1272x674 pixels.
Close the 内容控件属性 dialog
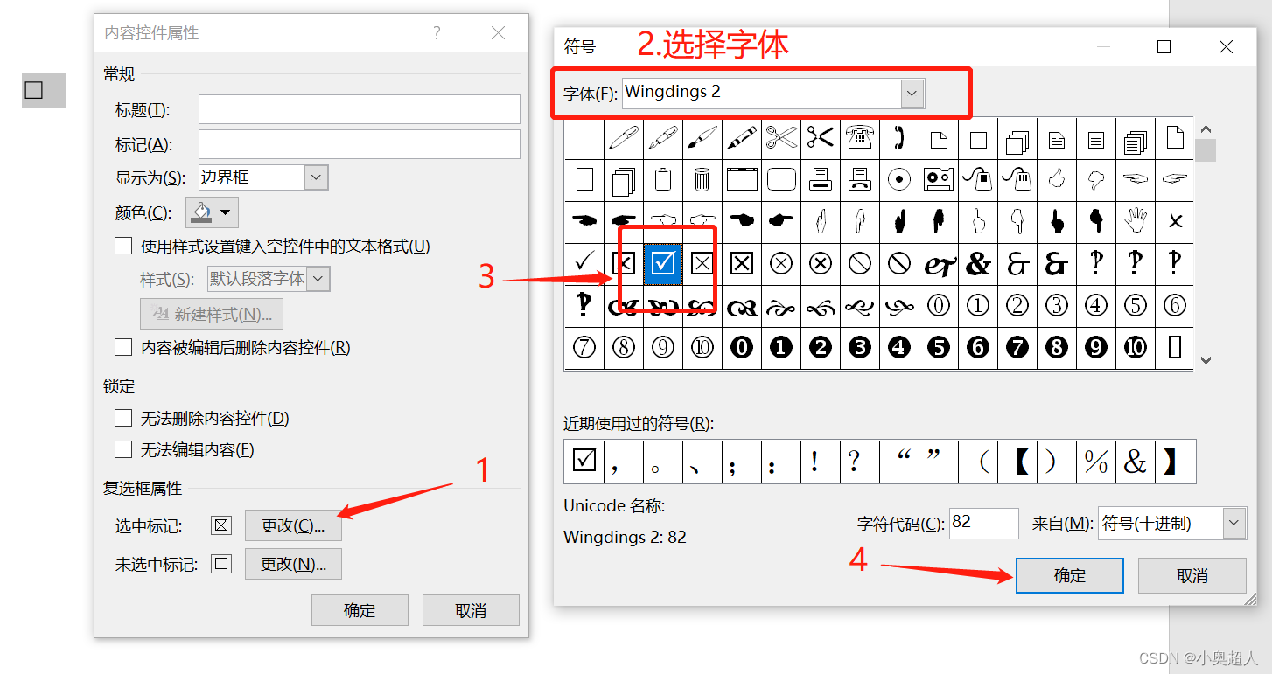498,33
